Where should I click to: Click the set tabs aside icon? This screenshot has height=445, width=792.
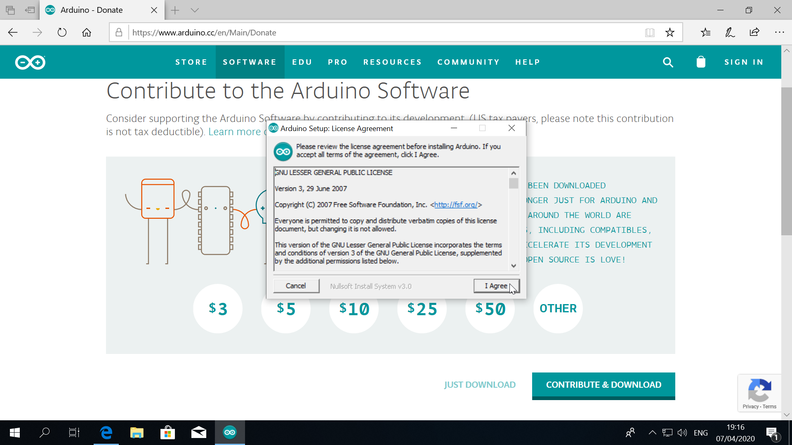[30, 10]
